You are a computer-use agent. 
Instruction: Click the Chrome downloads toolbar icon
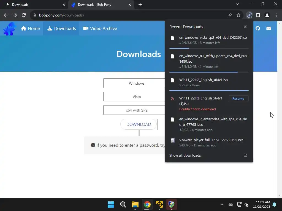(249, 15)
